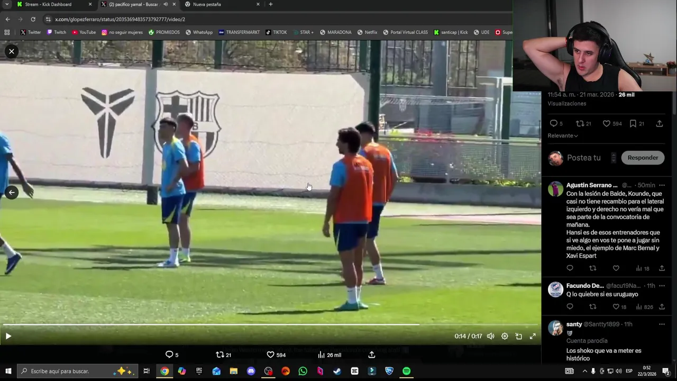
Task: Toggle picture-in-picture mode in the player
Action: (519, 336)
